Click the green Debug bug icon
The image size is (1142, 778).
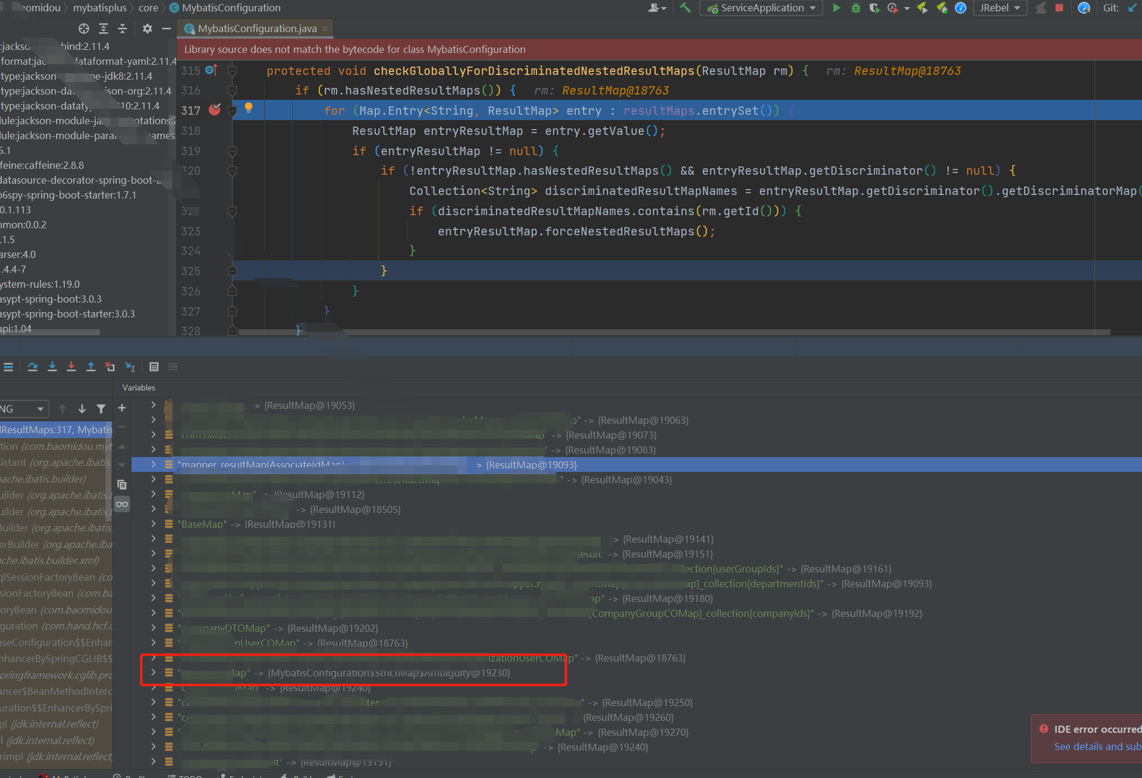(856, 8)
